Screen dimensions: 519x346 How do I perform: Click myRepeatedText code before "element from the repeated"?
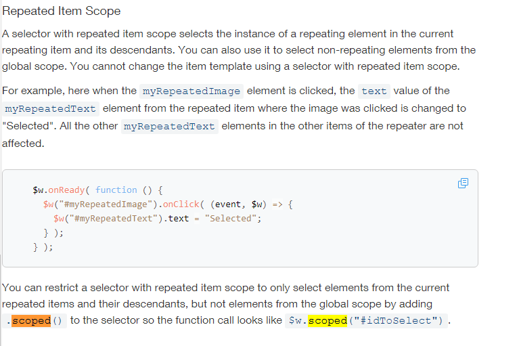(50, 108)
